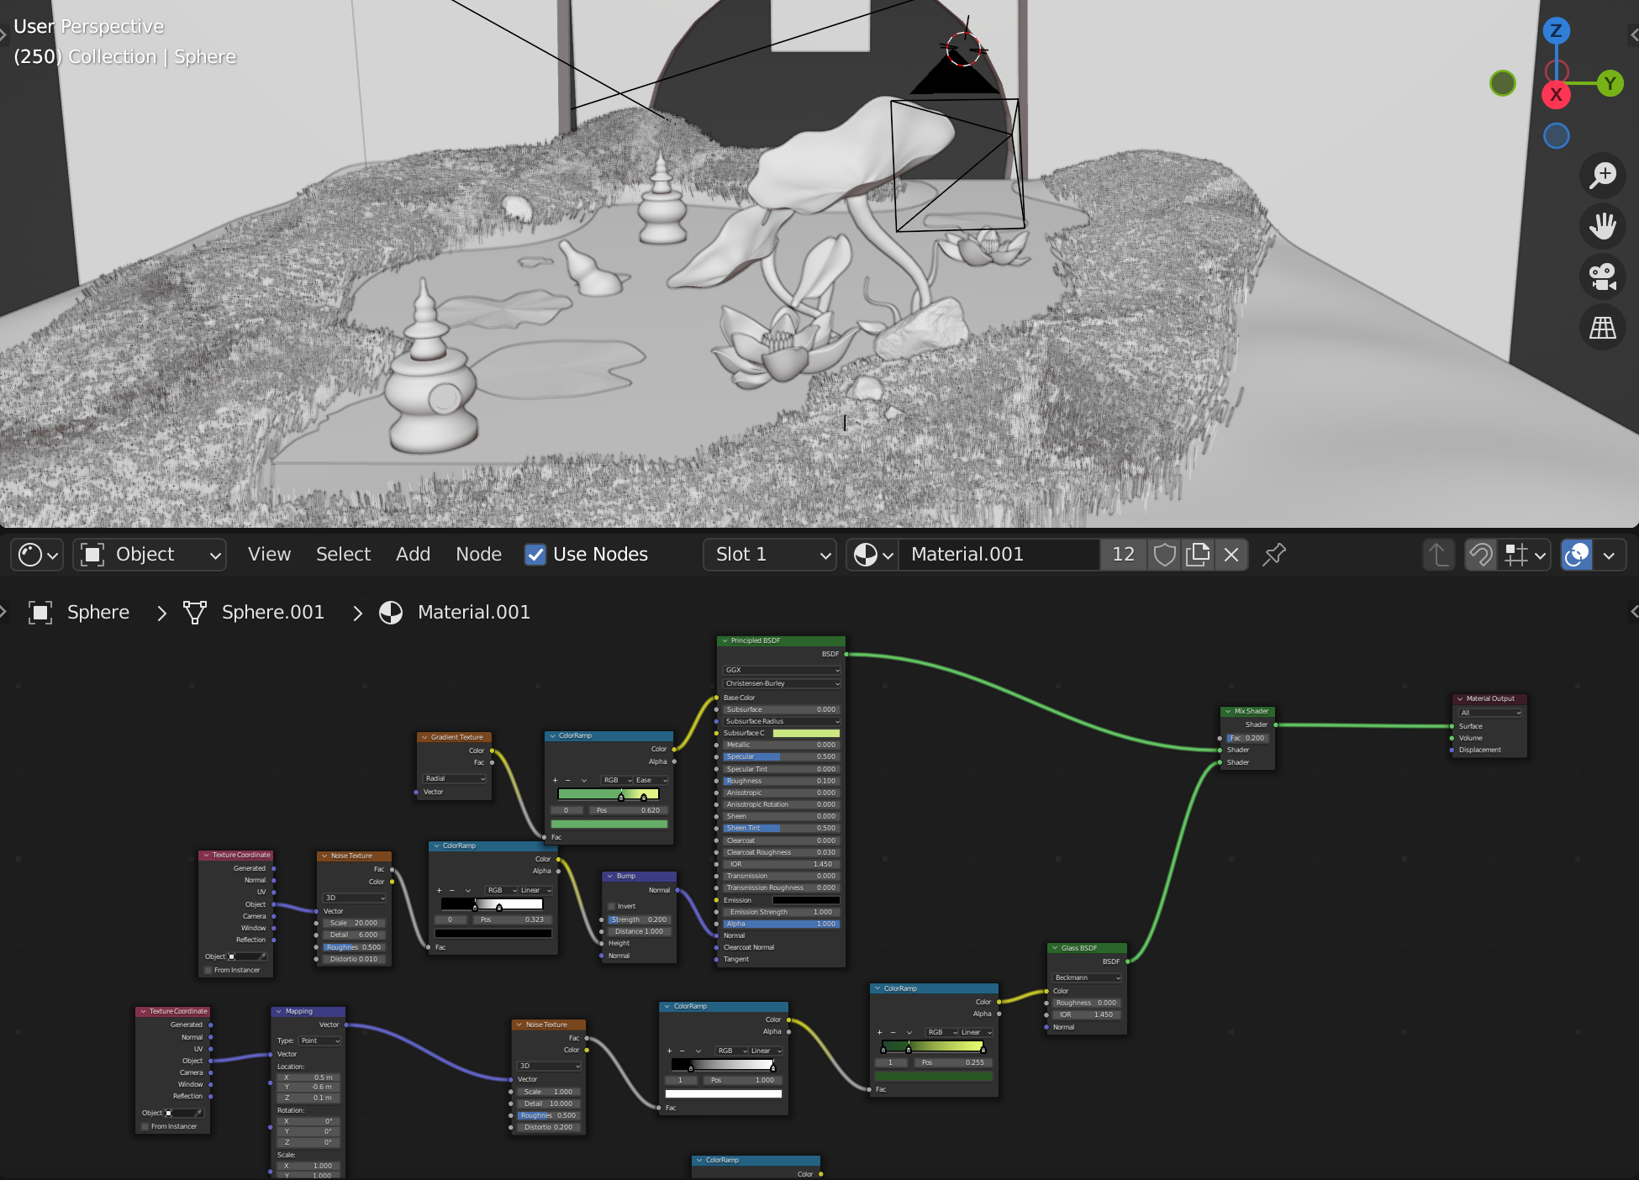Click the pan view hand icon

point(1602,226)
